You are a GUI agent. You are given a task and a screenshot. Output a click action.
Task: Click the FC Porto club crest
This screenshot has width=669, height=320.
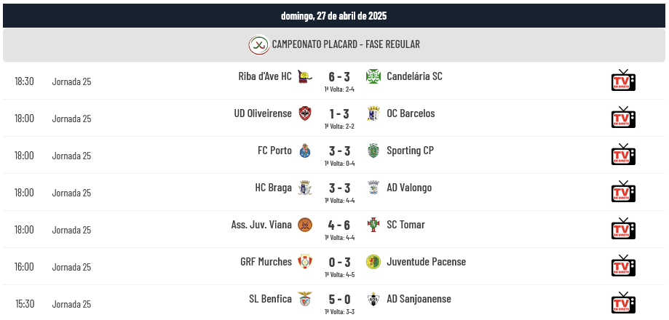click(x=305, y=151)
